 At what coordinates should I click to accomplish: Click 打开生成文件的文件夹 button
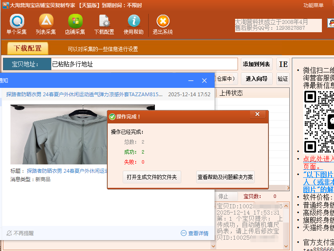[152, 177]
